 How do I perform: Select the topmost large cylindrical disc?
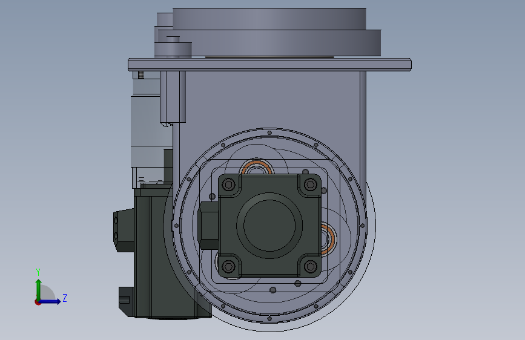point(269,19)
